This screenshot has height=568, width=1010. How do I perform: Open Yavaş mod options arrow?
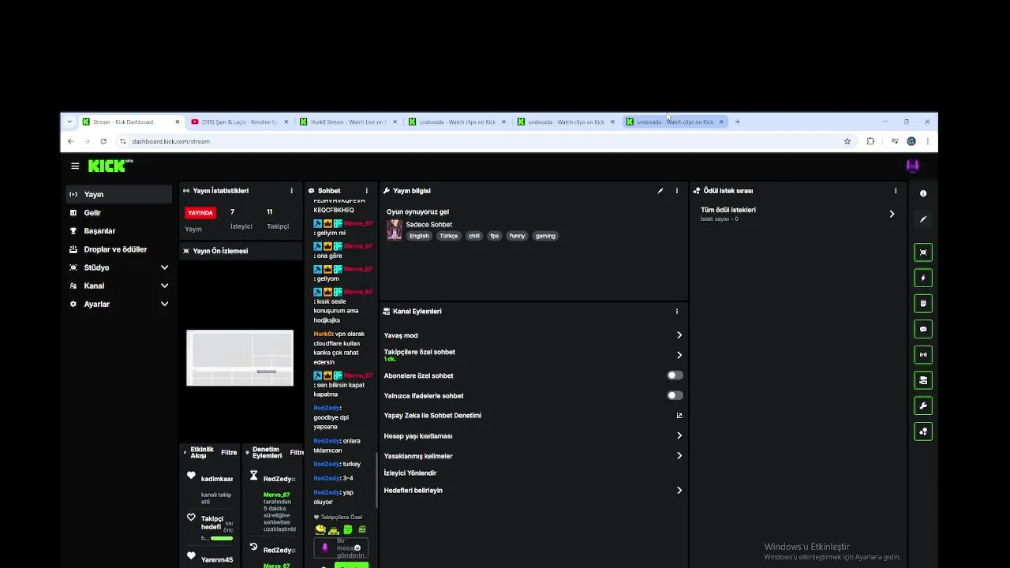coord(679,335)
